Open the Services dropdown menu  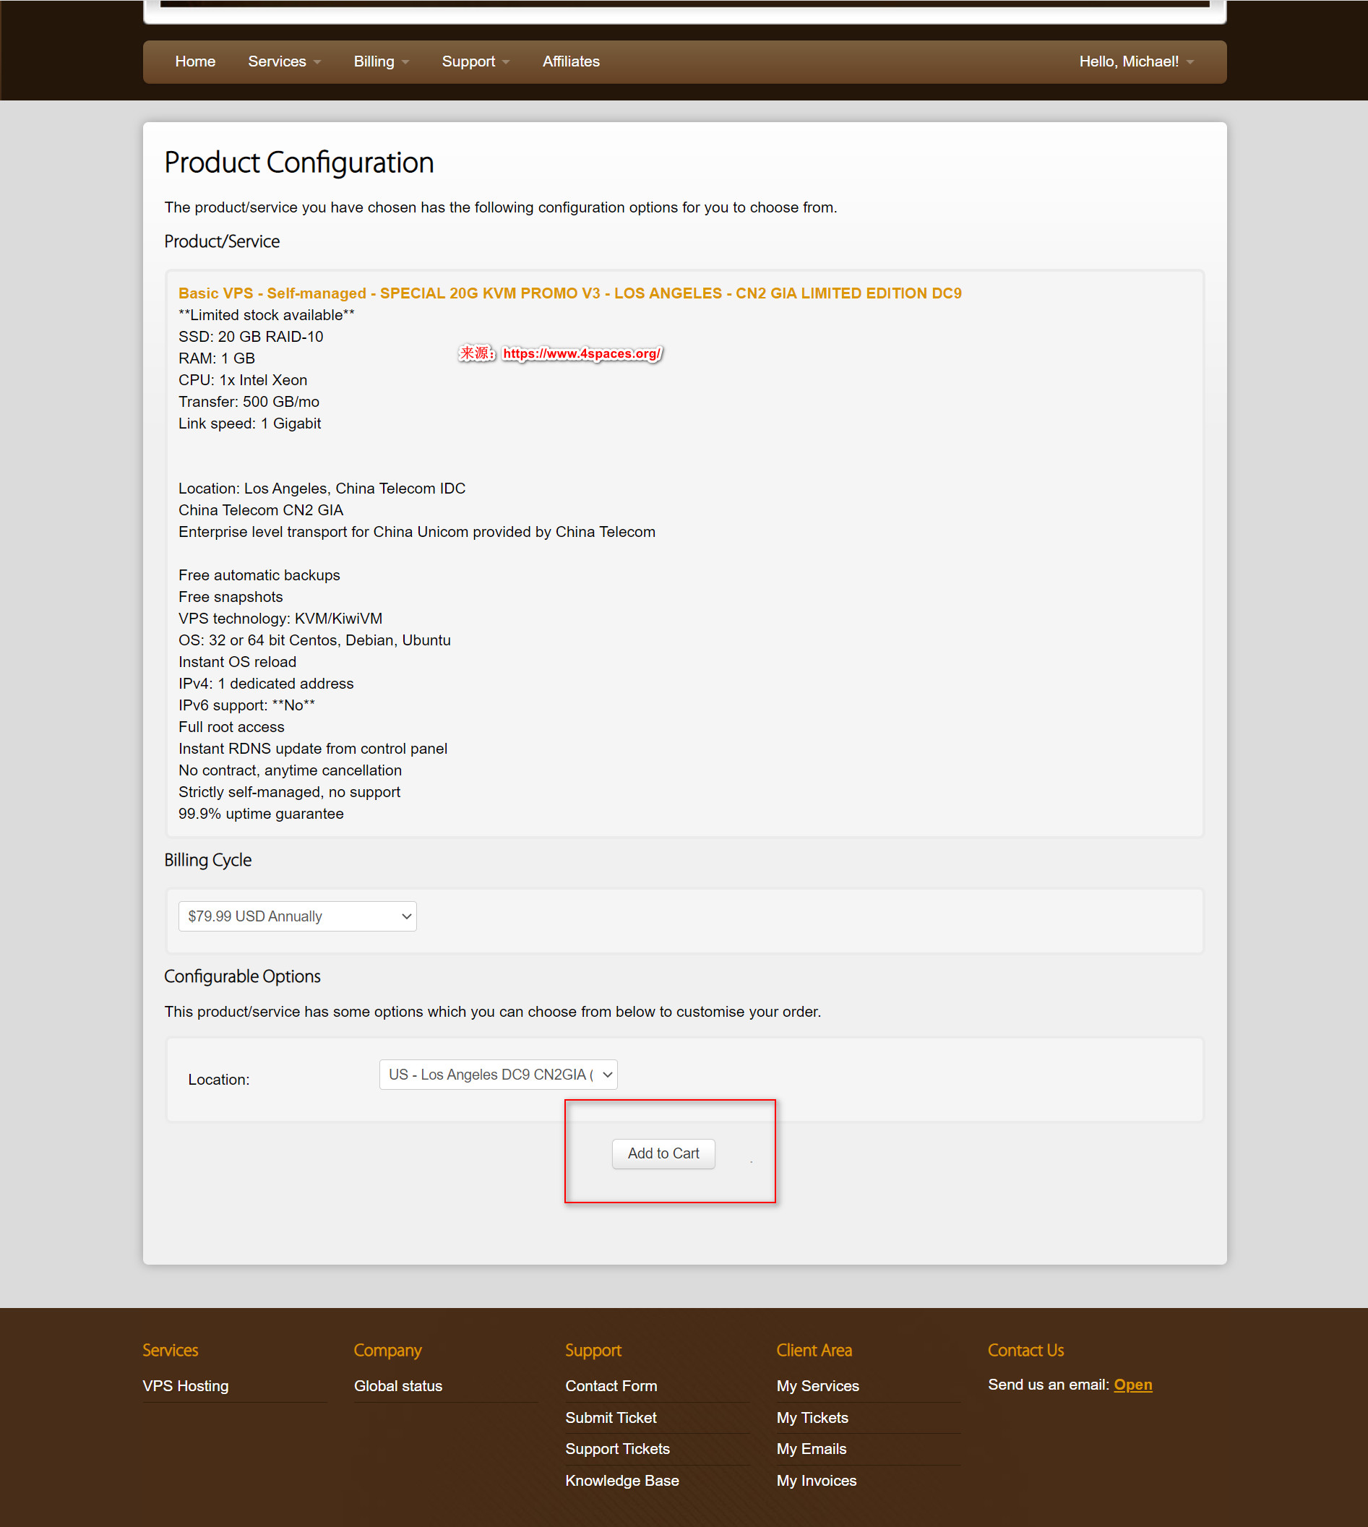point(283,61)
